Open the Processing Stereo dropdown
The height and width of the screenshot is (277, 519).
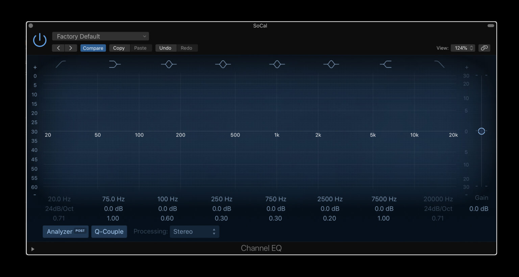pyautogui.click(x=194, y=232)
